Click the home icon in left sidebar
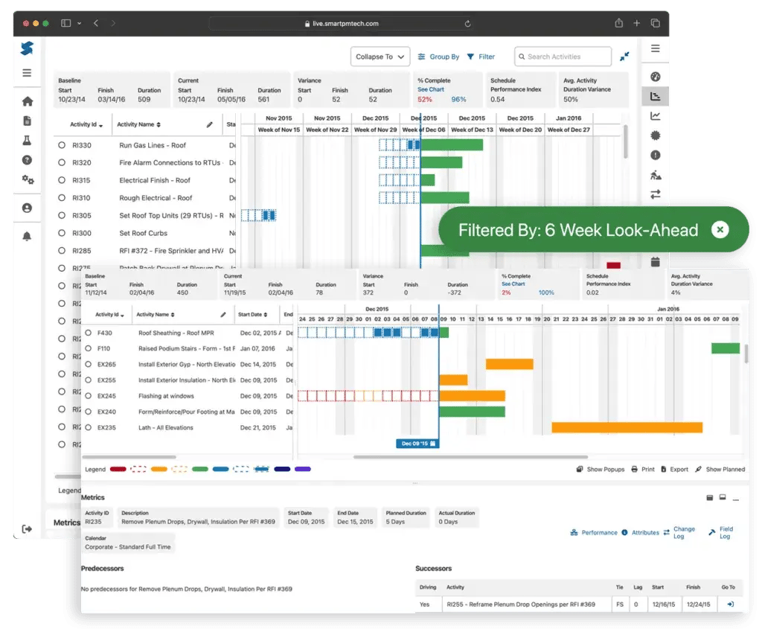The image size is (762, 629). coord(28,101)
